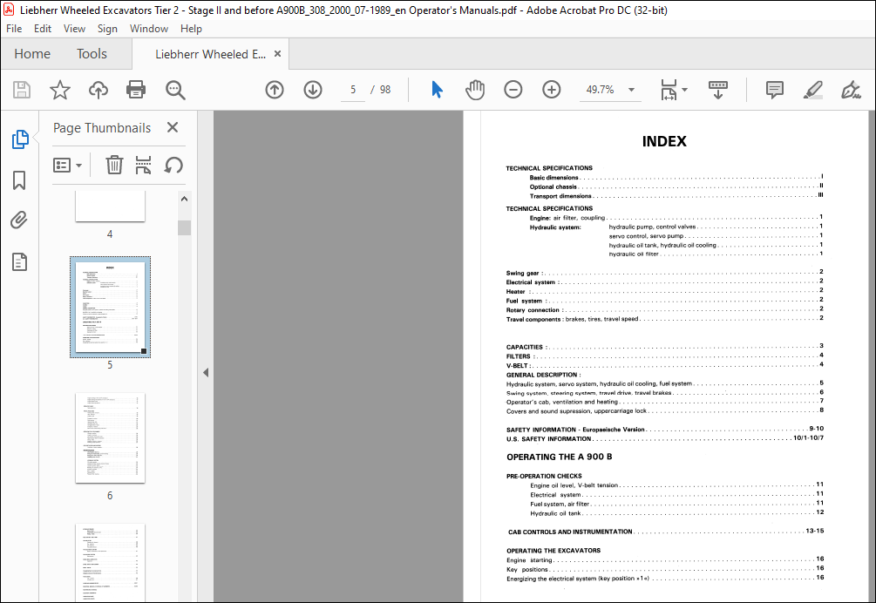
Task: Open the Help menu
Action: tap(191, 29)
